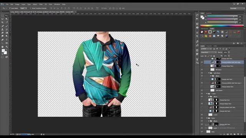Open the collapsed Character panel icon
Image resolution: width=246 pixels, height=138 pixels.
pyautogui.click(x=197, y=33)
